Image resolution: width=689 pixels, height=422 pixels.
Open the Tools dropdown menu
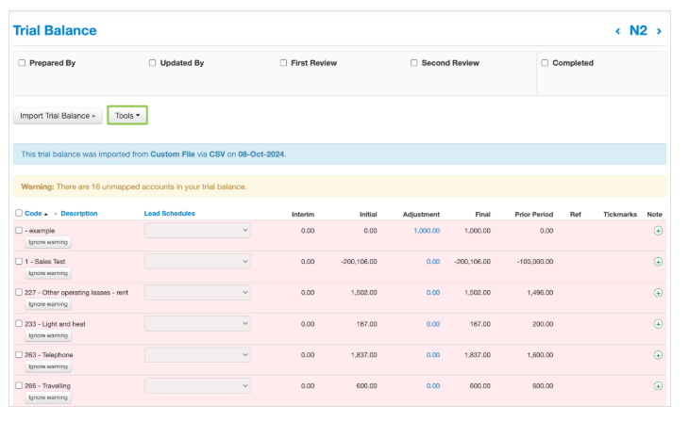tap(126, 116)
